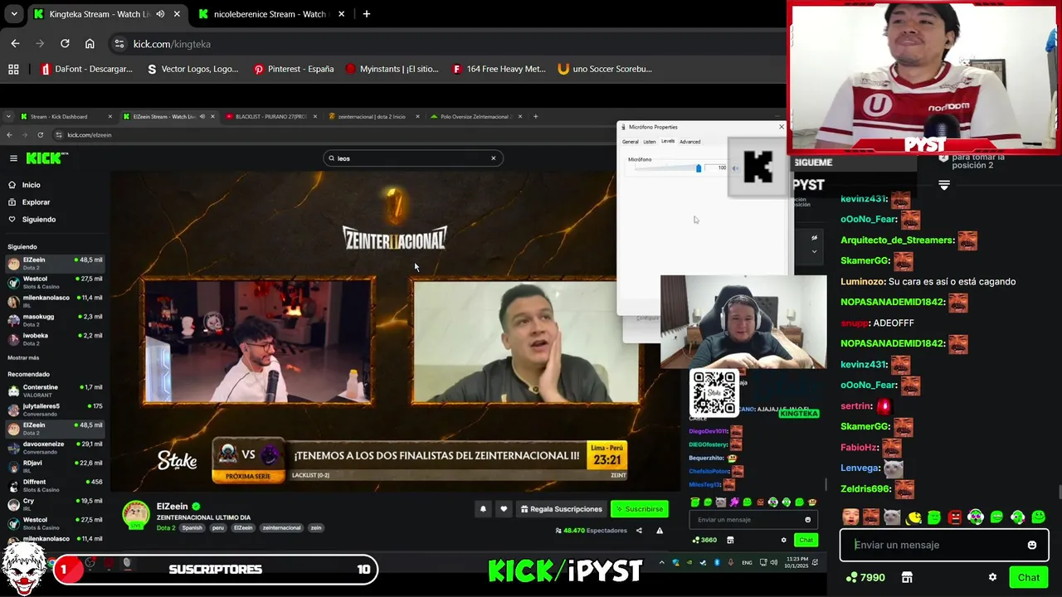
Task: Click Regala Suscripciones button
Action: point(561,509)
